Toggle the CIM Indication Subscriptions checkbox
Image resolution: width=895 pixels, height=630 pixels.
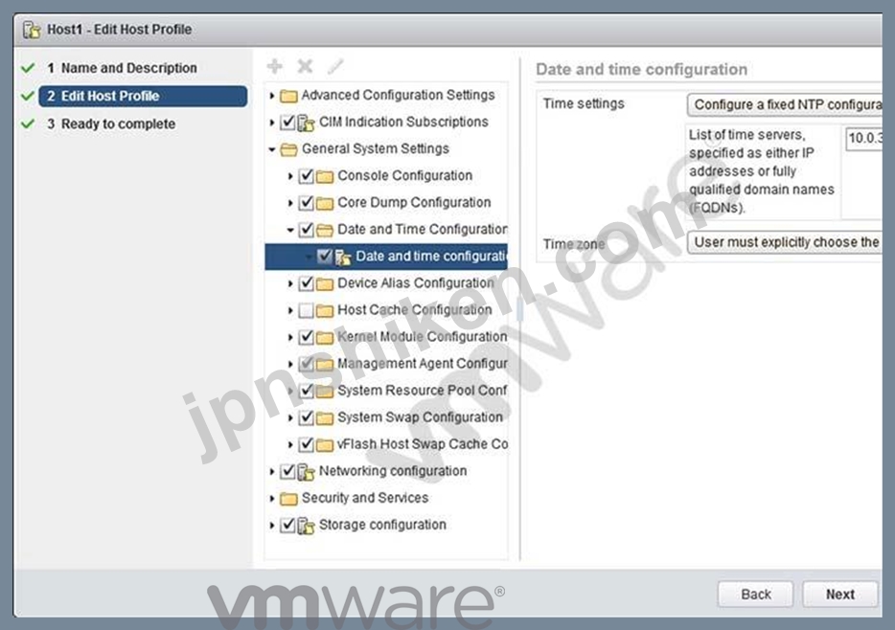pos(288,122)
